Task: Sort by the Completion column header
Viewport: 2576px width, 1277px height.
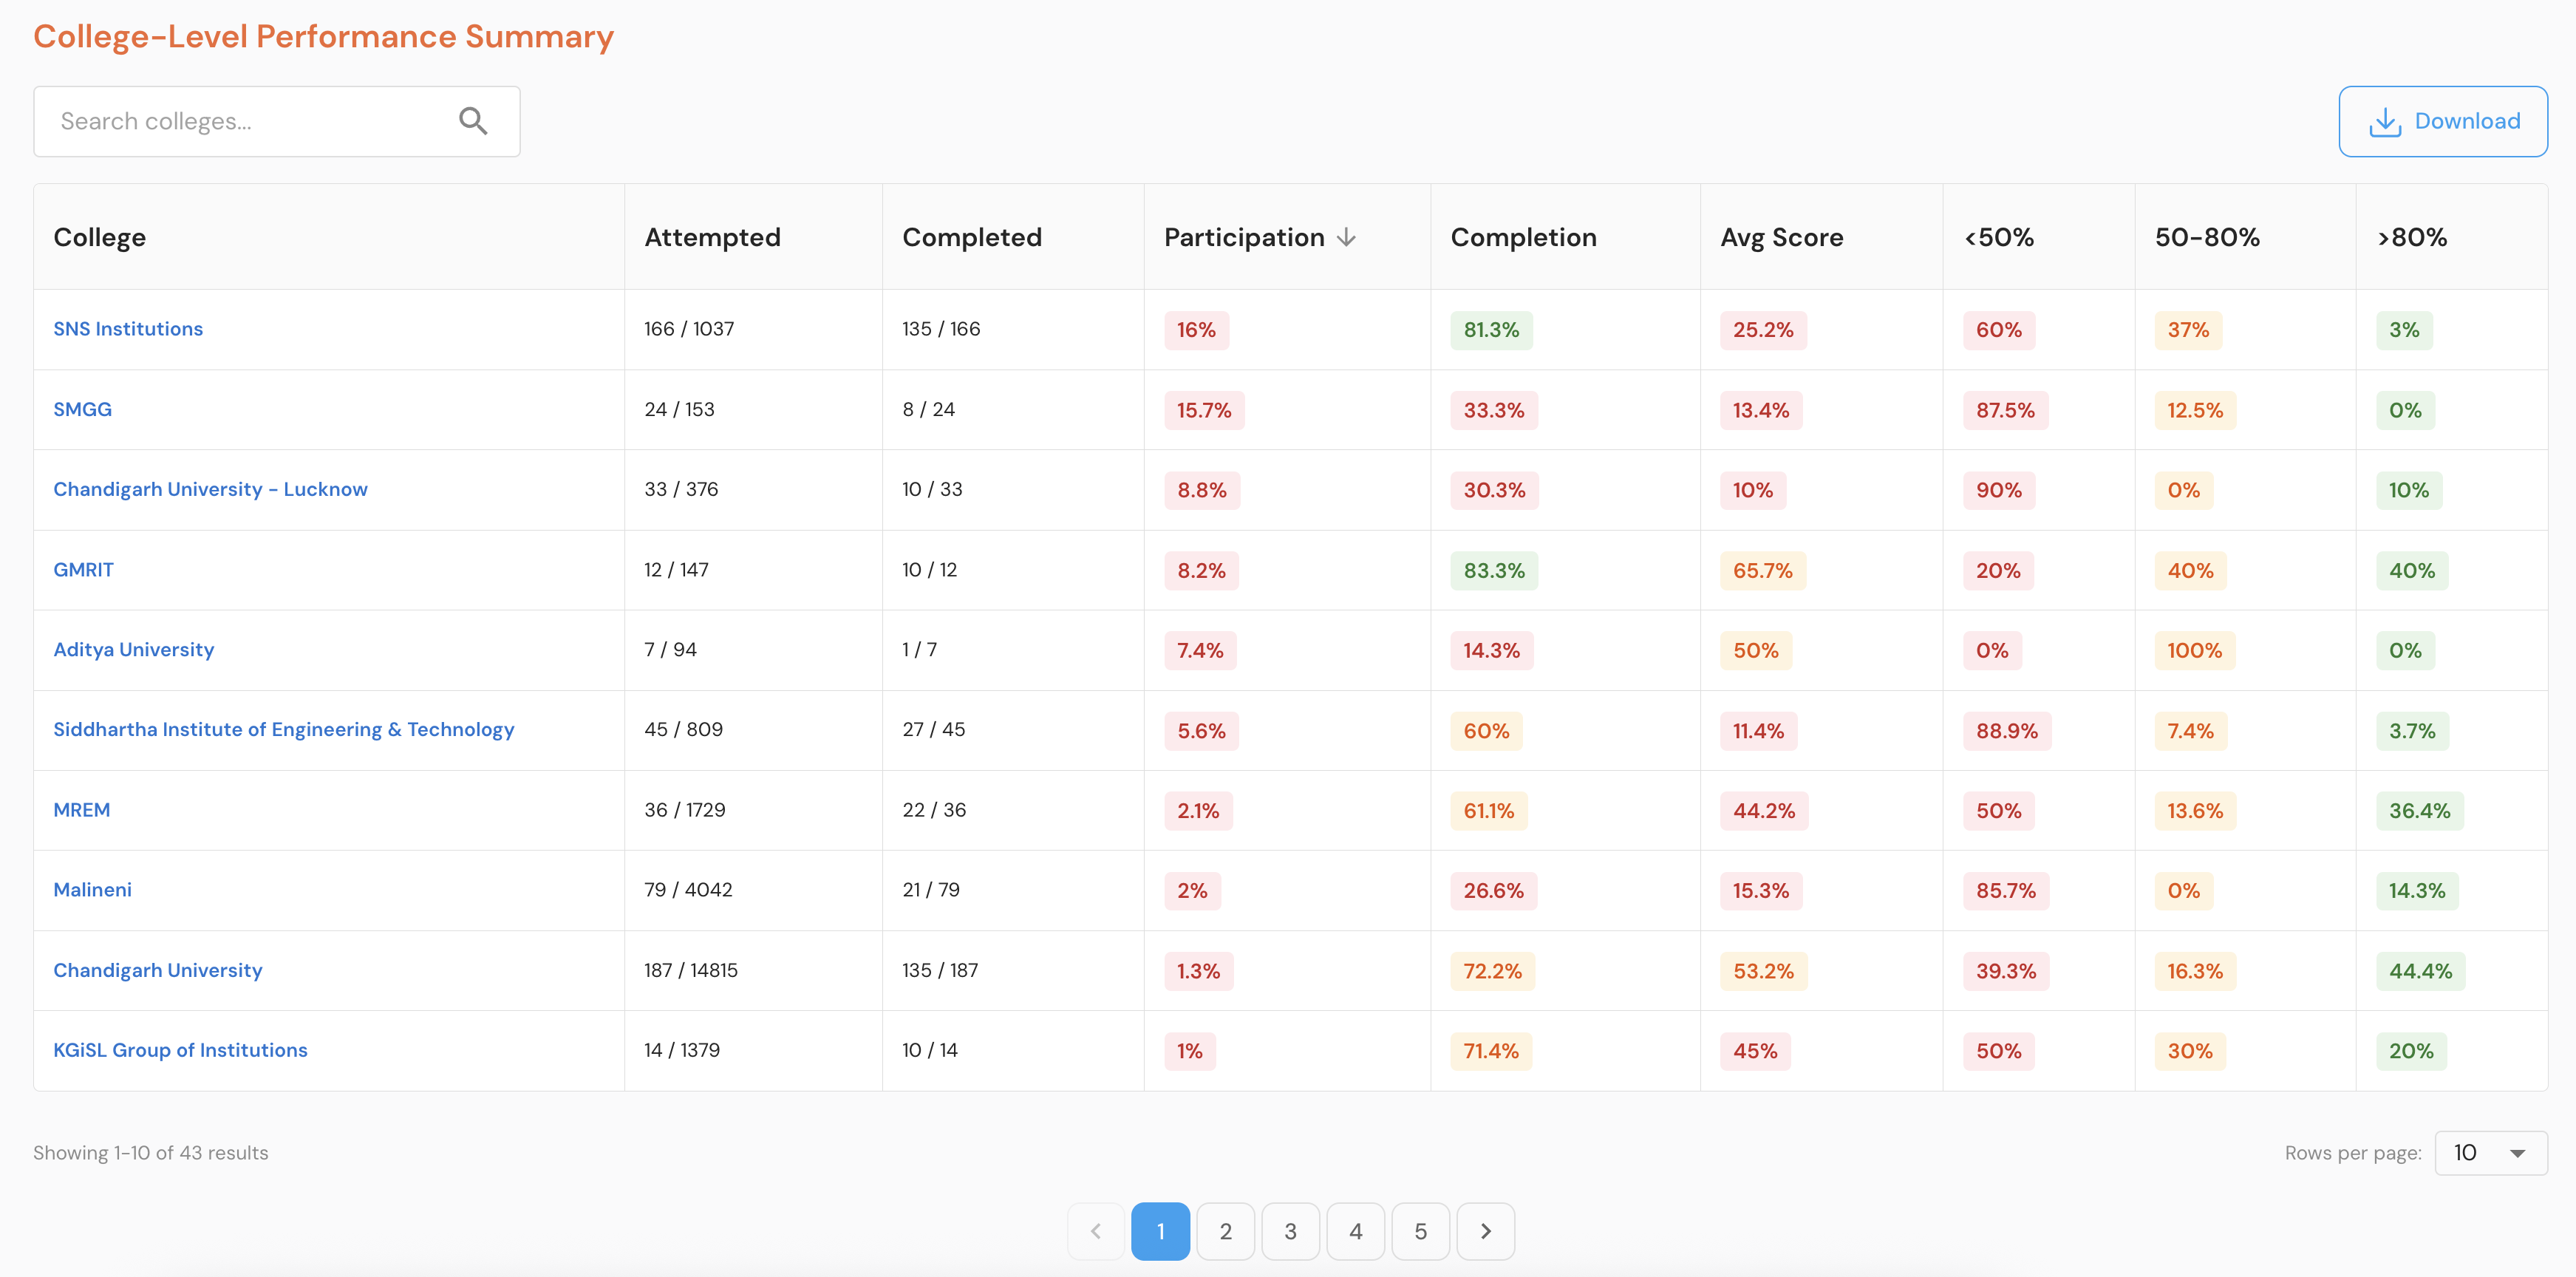Action: (x=1523, y=237)
